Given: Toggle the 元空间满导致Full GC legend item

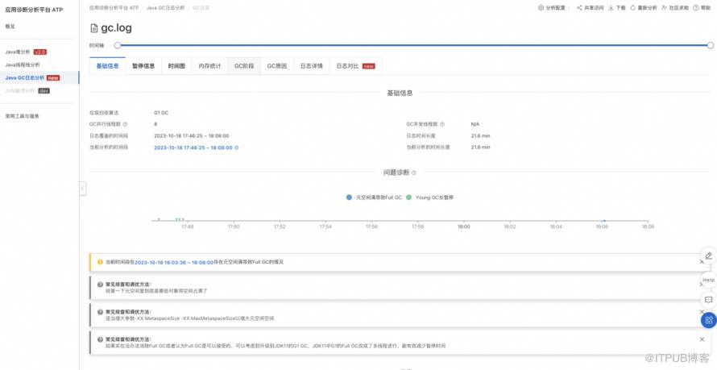Looking at the screenshot, I should click(374, 197).
